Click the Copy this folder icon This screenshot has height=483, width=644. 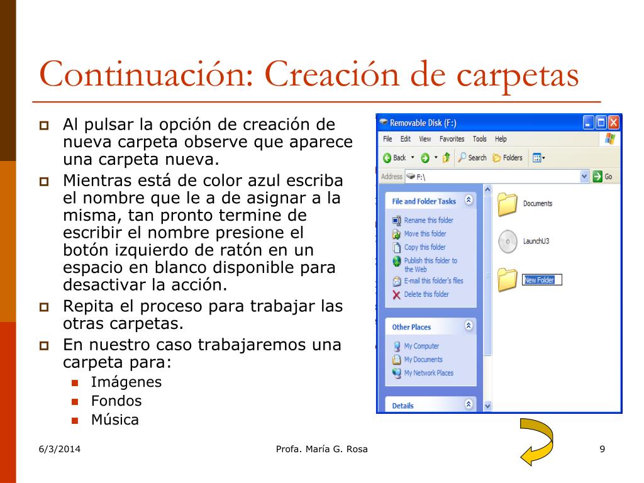point(396,248)
